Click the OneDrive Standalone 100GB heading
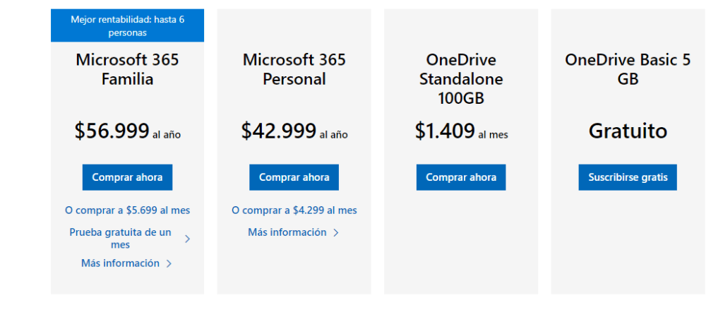Viewport: 723px width, 310px height. [461, 79]
